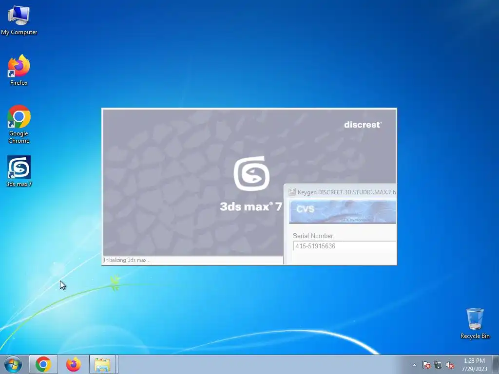The width and height of the screenshot is (499, 374).
Task: Click the Firefox taskbar button
Action: click(x=73, y=364)
